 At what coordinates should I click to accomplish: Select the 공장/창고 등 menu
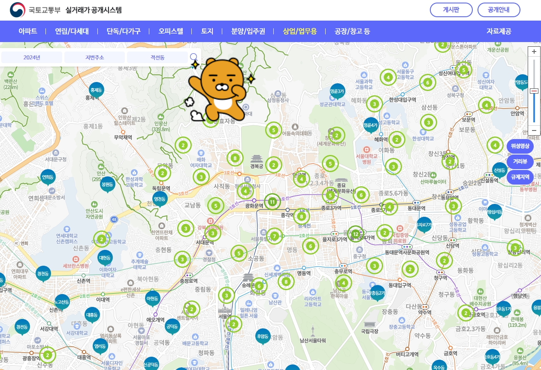pos(352,31)
